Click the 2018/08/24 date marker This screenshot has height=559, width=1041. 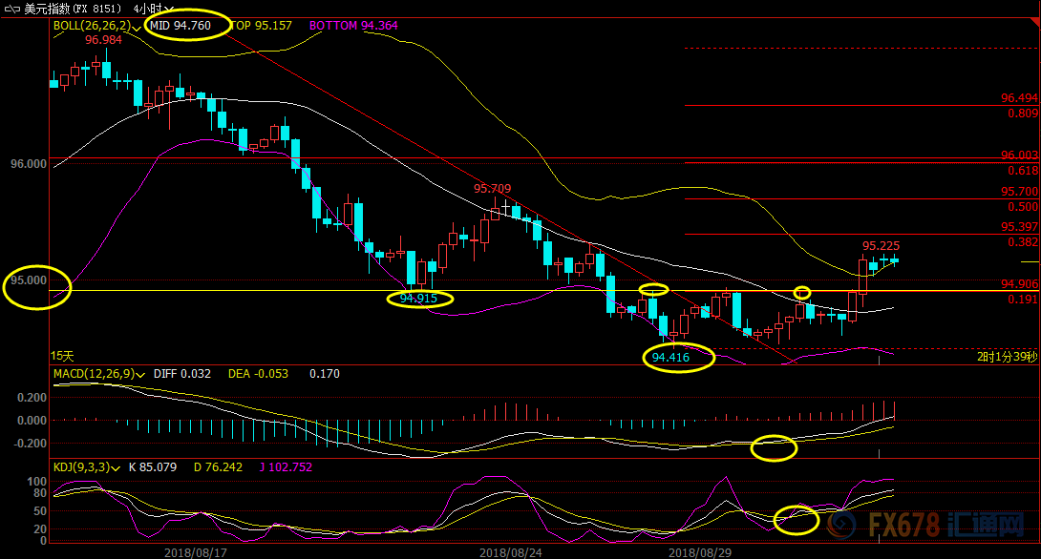pos(511,552)
